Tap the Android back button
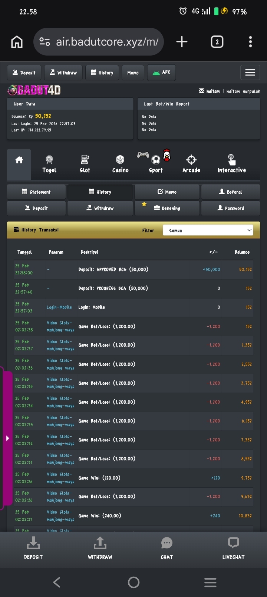The height and width of the screenshot is (597, 267). click(x=57, y=583)
